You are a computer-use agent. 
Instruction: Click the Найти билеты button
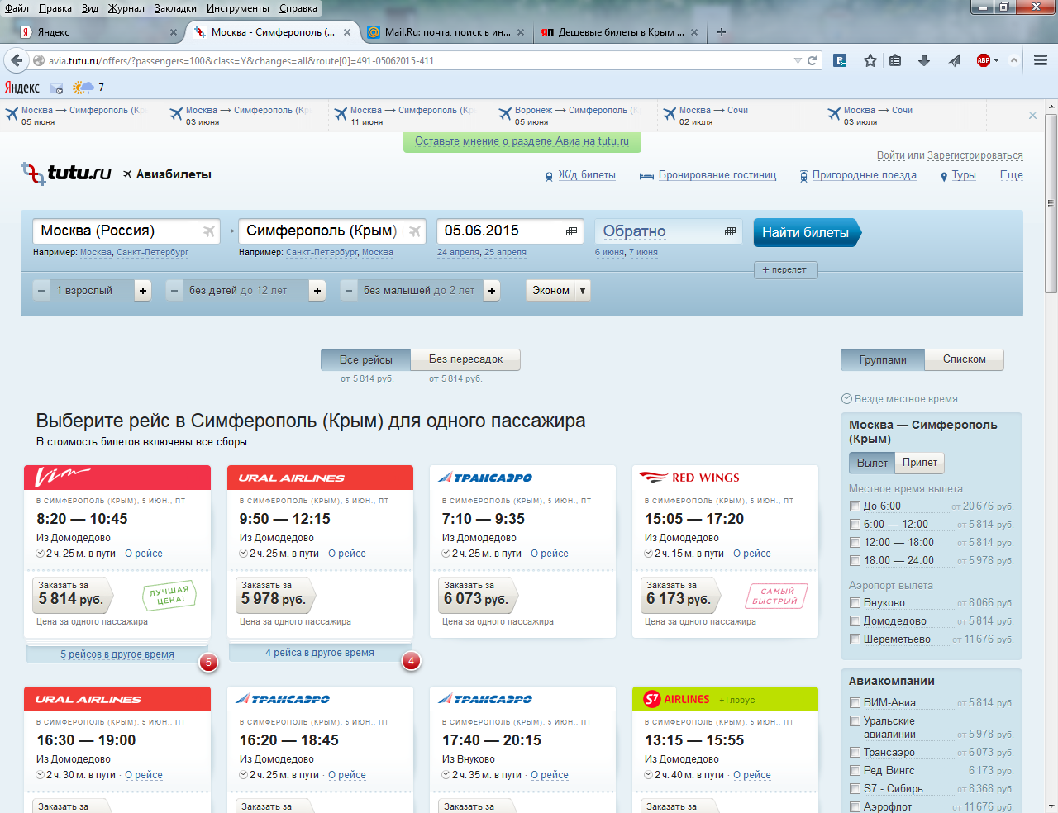pos(806,233)
